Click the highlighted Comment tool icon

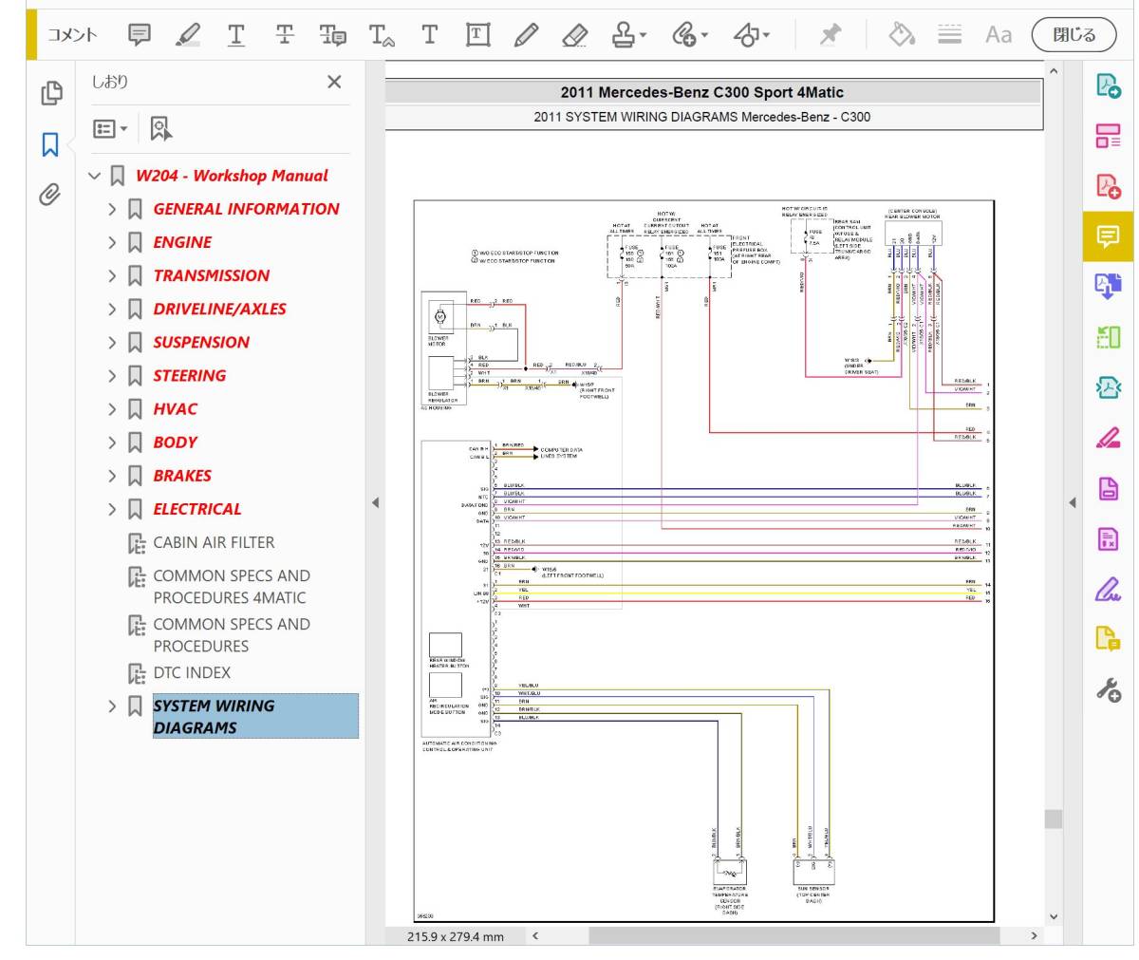pyautogui.click(x=1108, y=235)
